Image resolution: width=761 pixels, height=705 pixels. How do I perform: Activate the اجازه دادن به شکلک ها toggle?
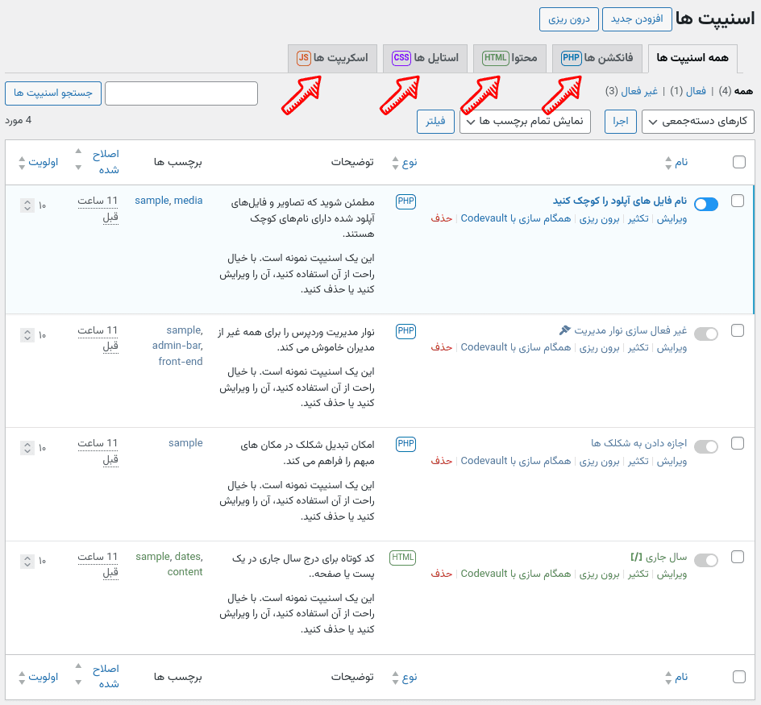pos(706,447)
